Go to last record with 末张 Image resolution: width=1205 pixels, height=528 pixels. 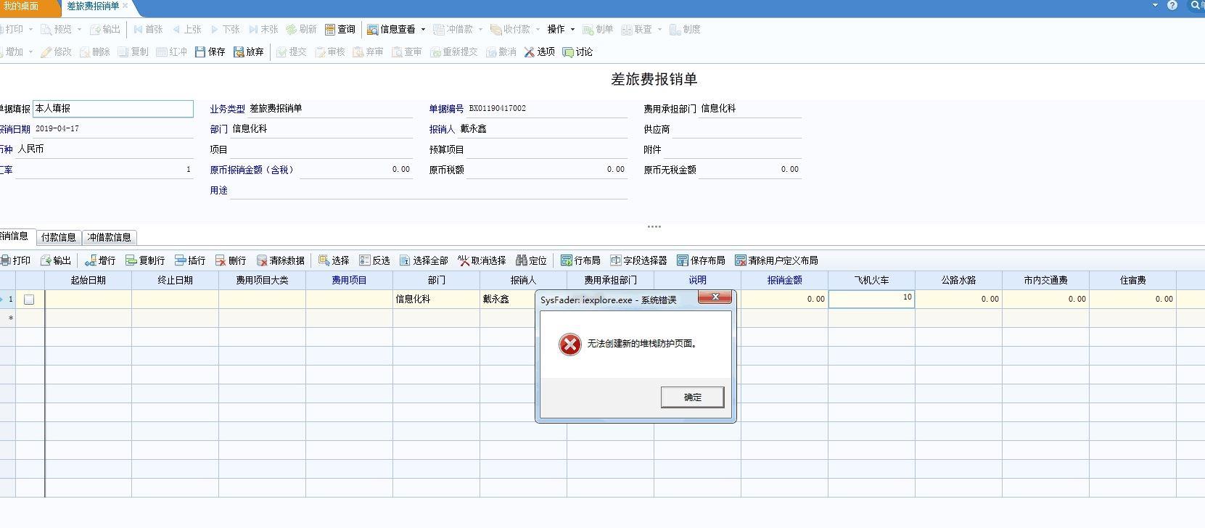tap(263, 30)
